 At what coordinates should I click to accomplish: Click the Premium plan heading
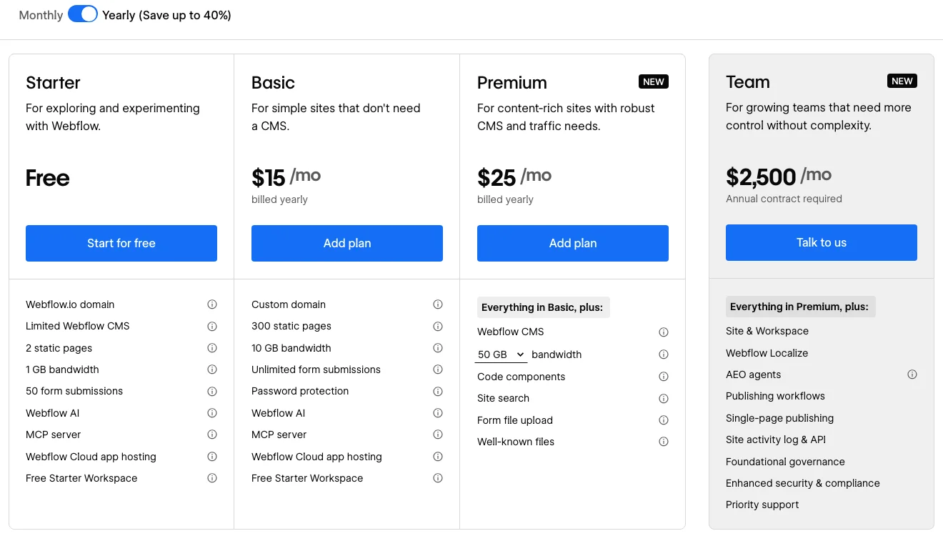(x=512, y=83)
